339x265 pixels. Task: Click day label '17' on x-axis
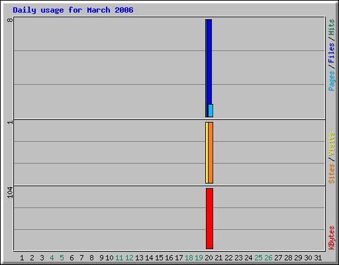pos(179,258)
